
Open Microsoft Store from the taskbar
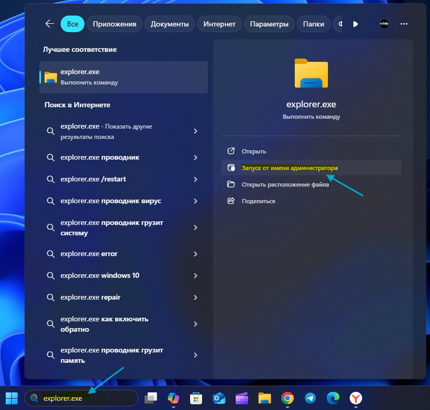tap(196, 398)
